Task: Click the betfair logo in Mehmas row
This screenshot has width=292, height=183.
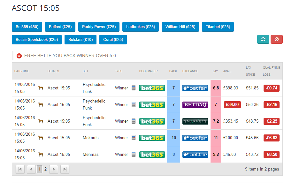Action: point(195,154)
